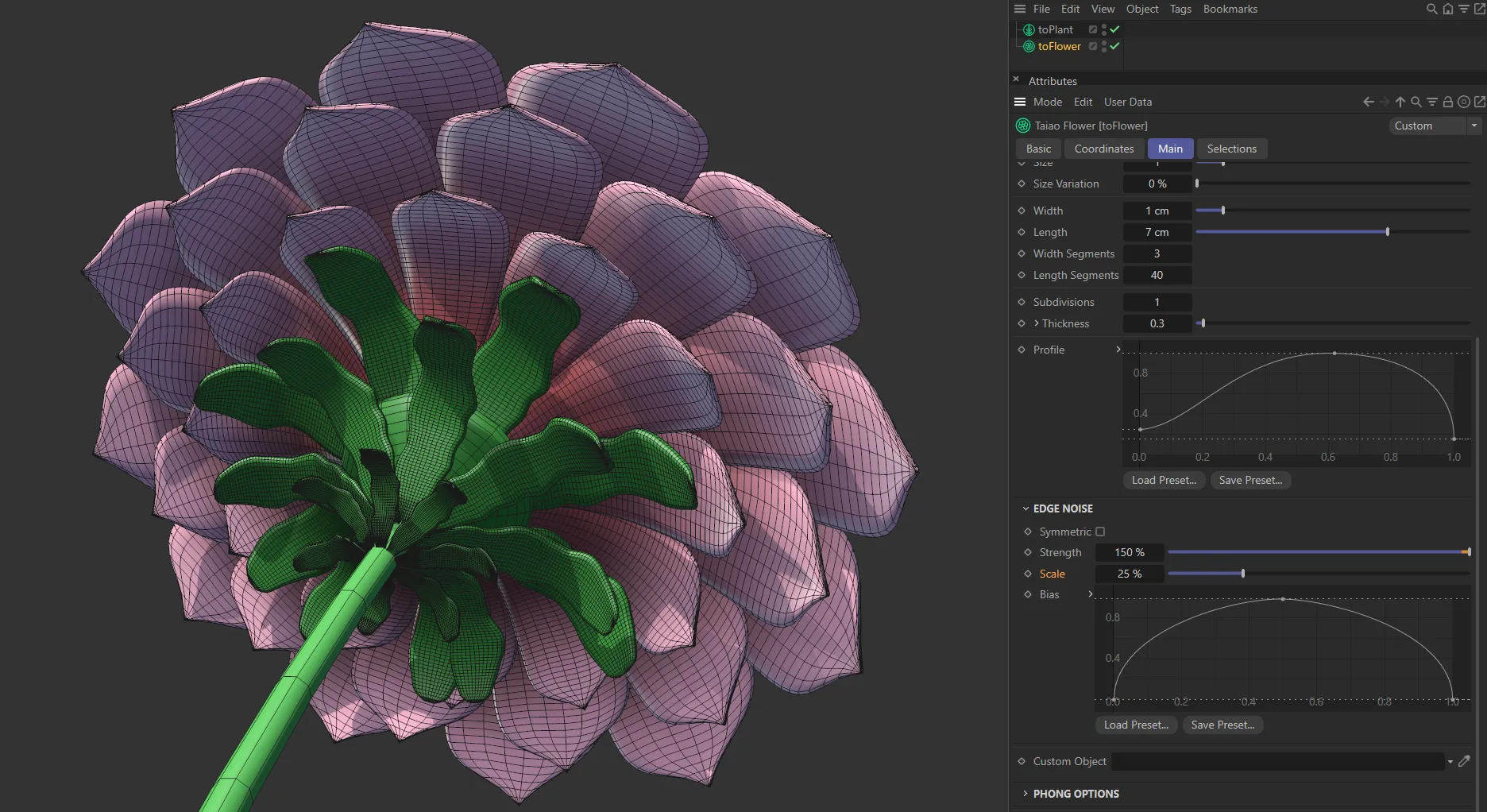Click the Object Manager search icon
The image size is (1487, 812).
pos(1431,9)
